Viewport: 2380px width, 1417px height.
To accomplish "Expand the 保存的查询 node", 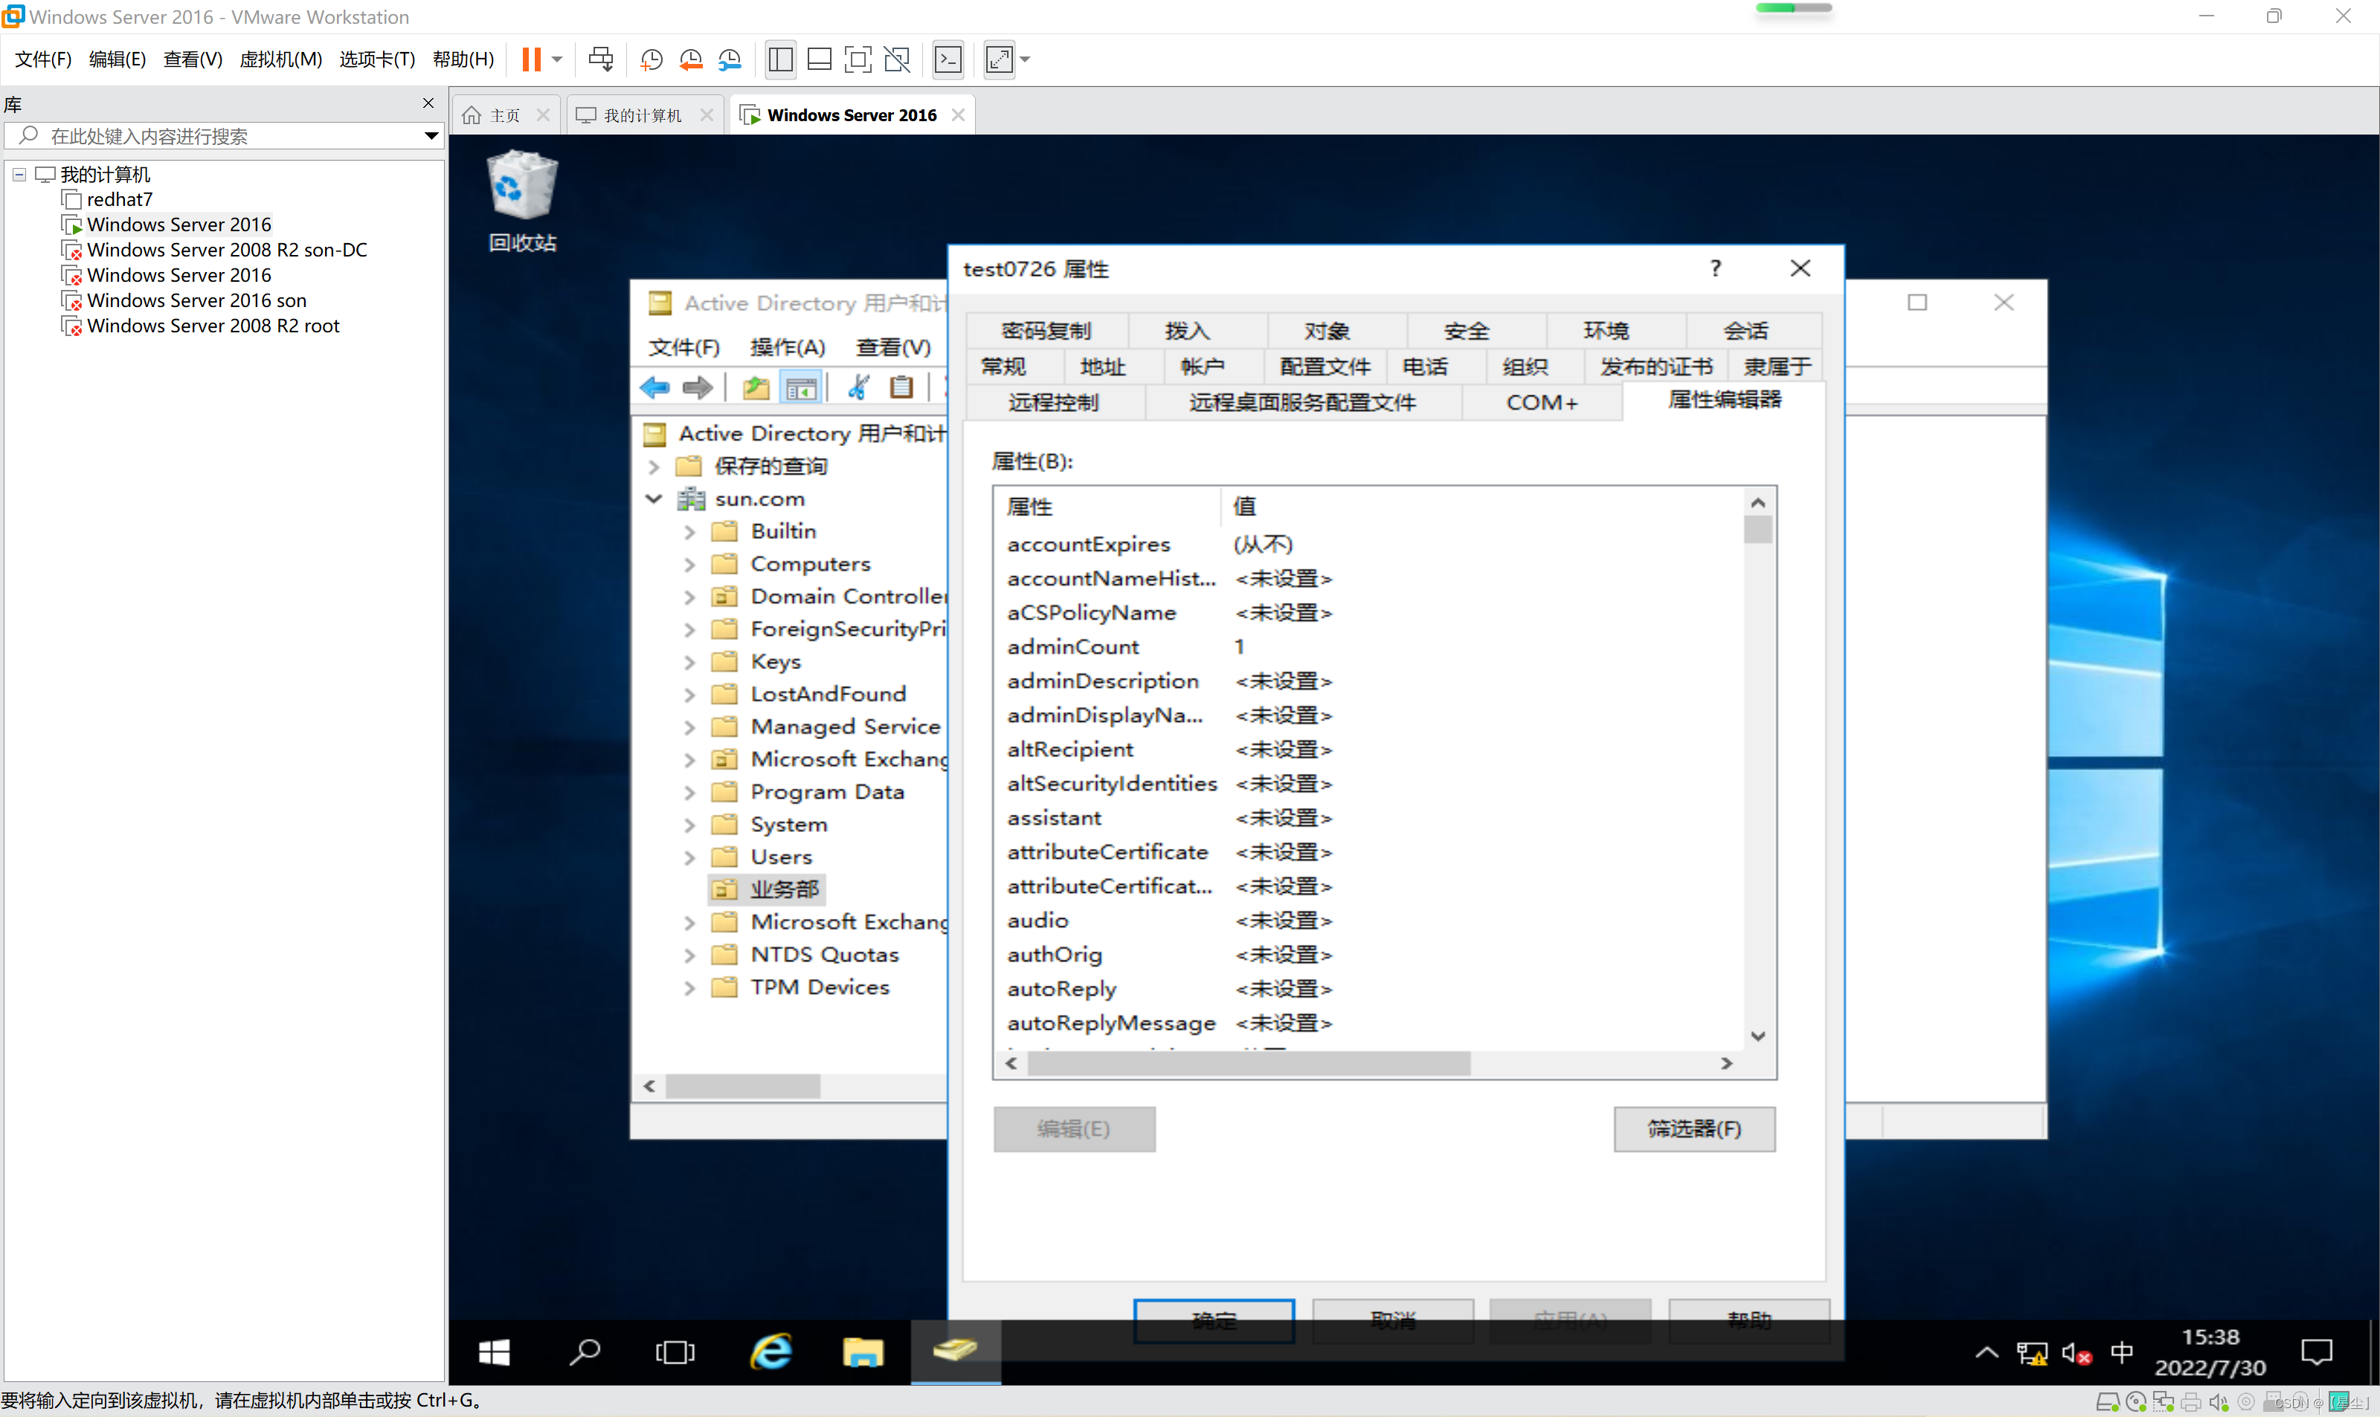I will click(x=654, y=466).
